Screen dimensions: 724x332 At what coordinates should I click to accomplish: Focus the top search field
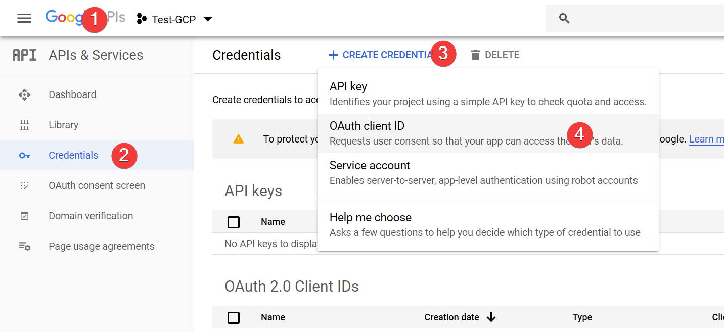(635, 19)
